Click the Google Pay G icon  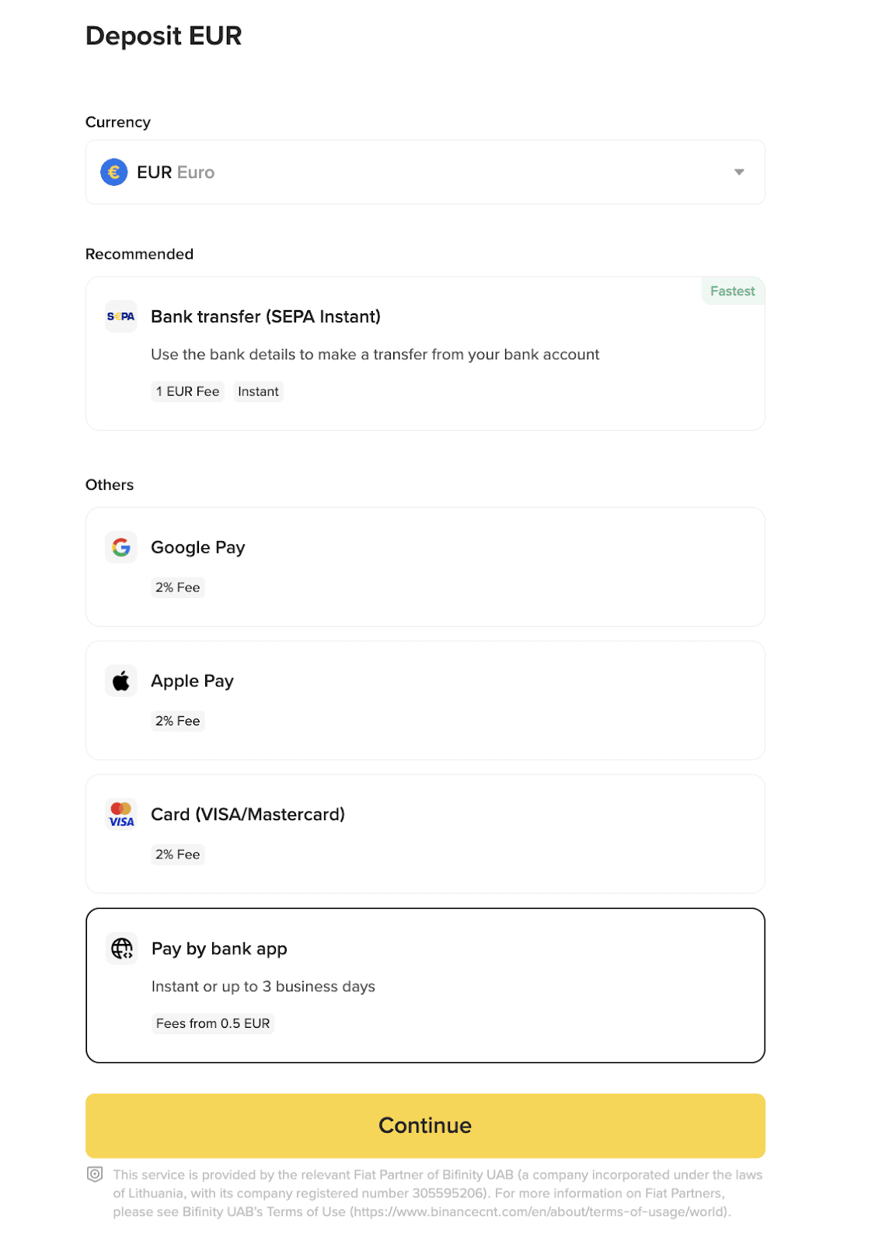point(120,547)
